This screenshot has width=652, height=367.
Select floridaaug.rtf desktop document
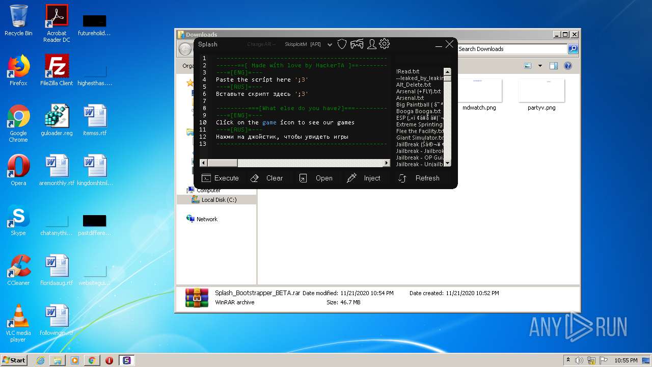(57, 270)
